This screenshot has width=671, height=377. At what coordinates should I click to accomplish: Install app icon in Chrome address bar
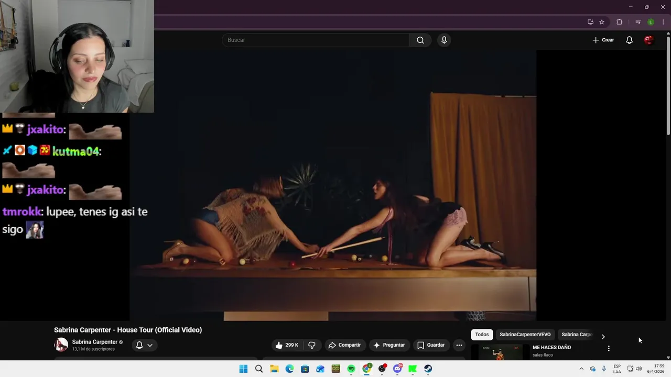590,22
